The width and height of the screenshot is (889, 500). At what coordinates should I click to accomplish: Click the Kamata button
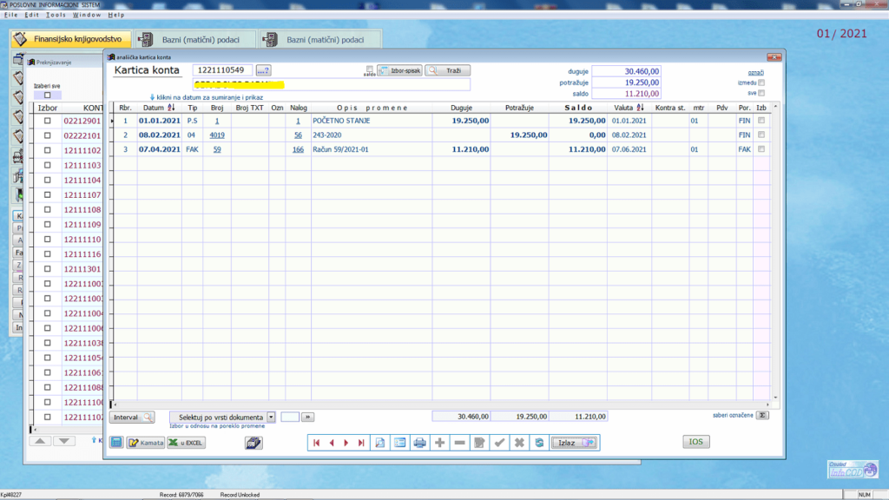(x=146, y=443)
